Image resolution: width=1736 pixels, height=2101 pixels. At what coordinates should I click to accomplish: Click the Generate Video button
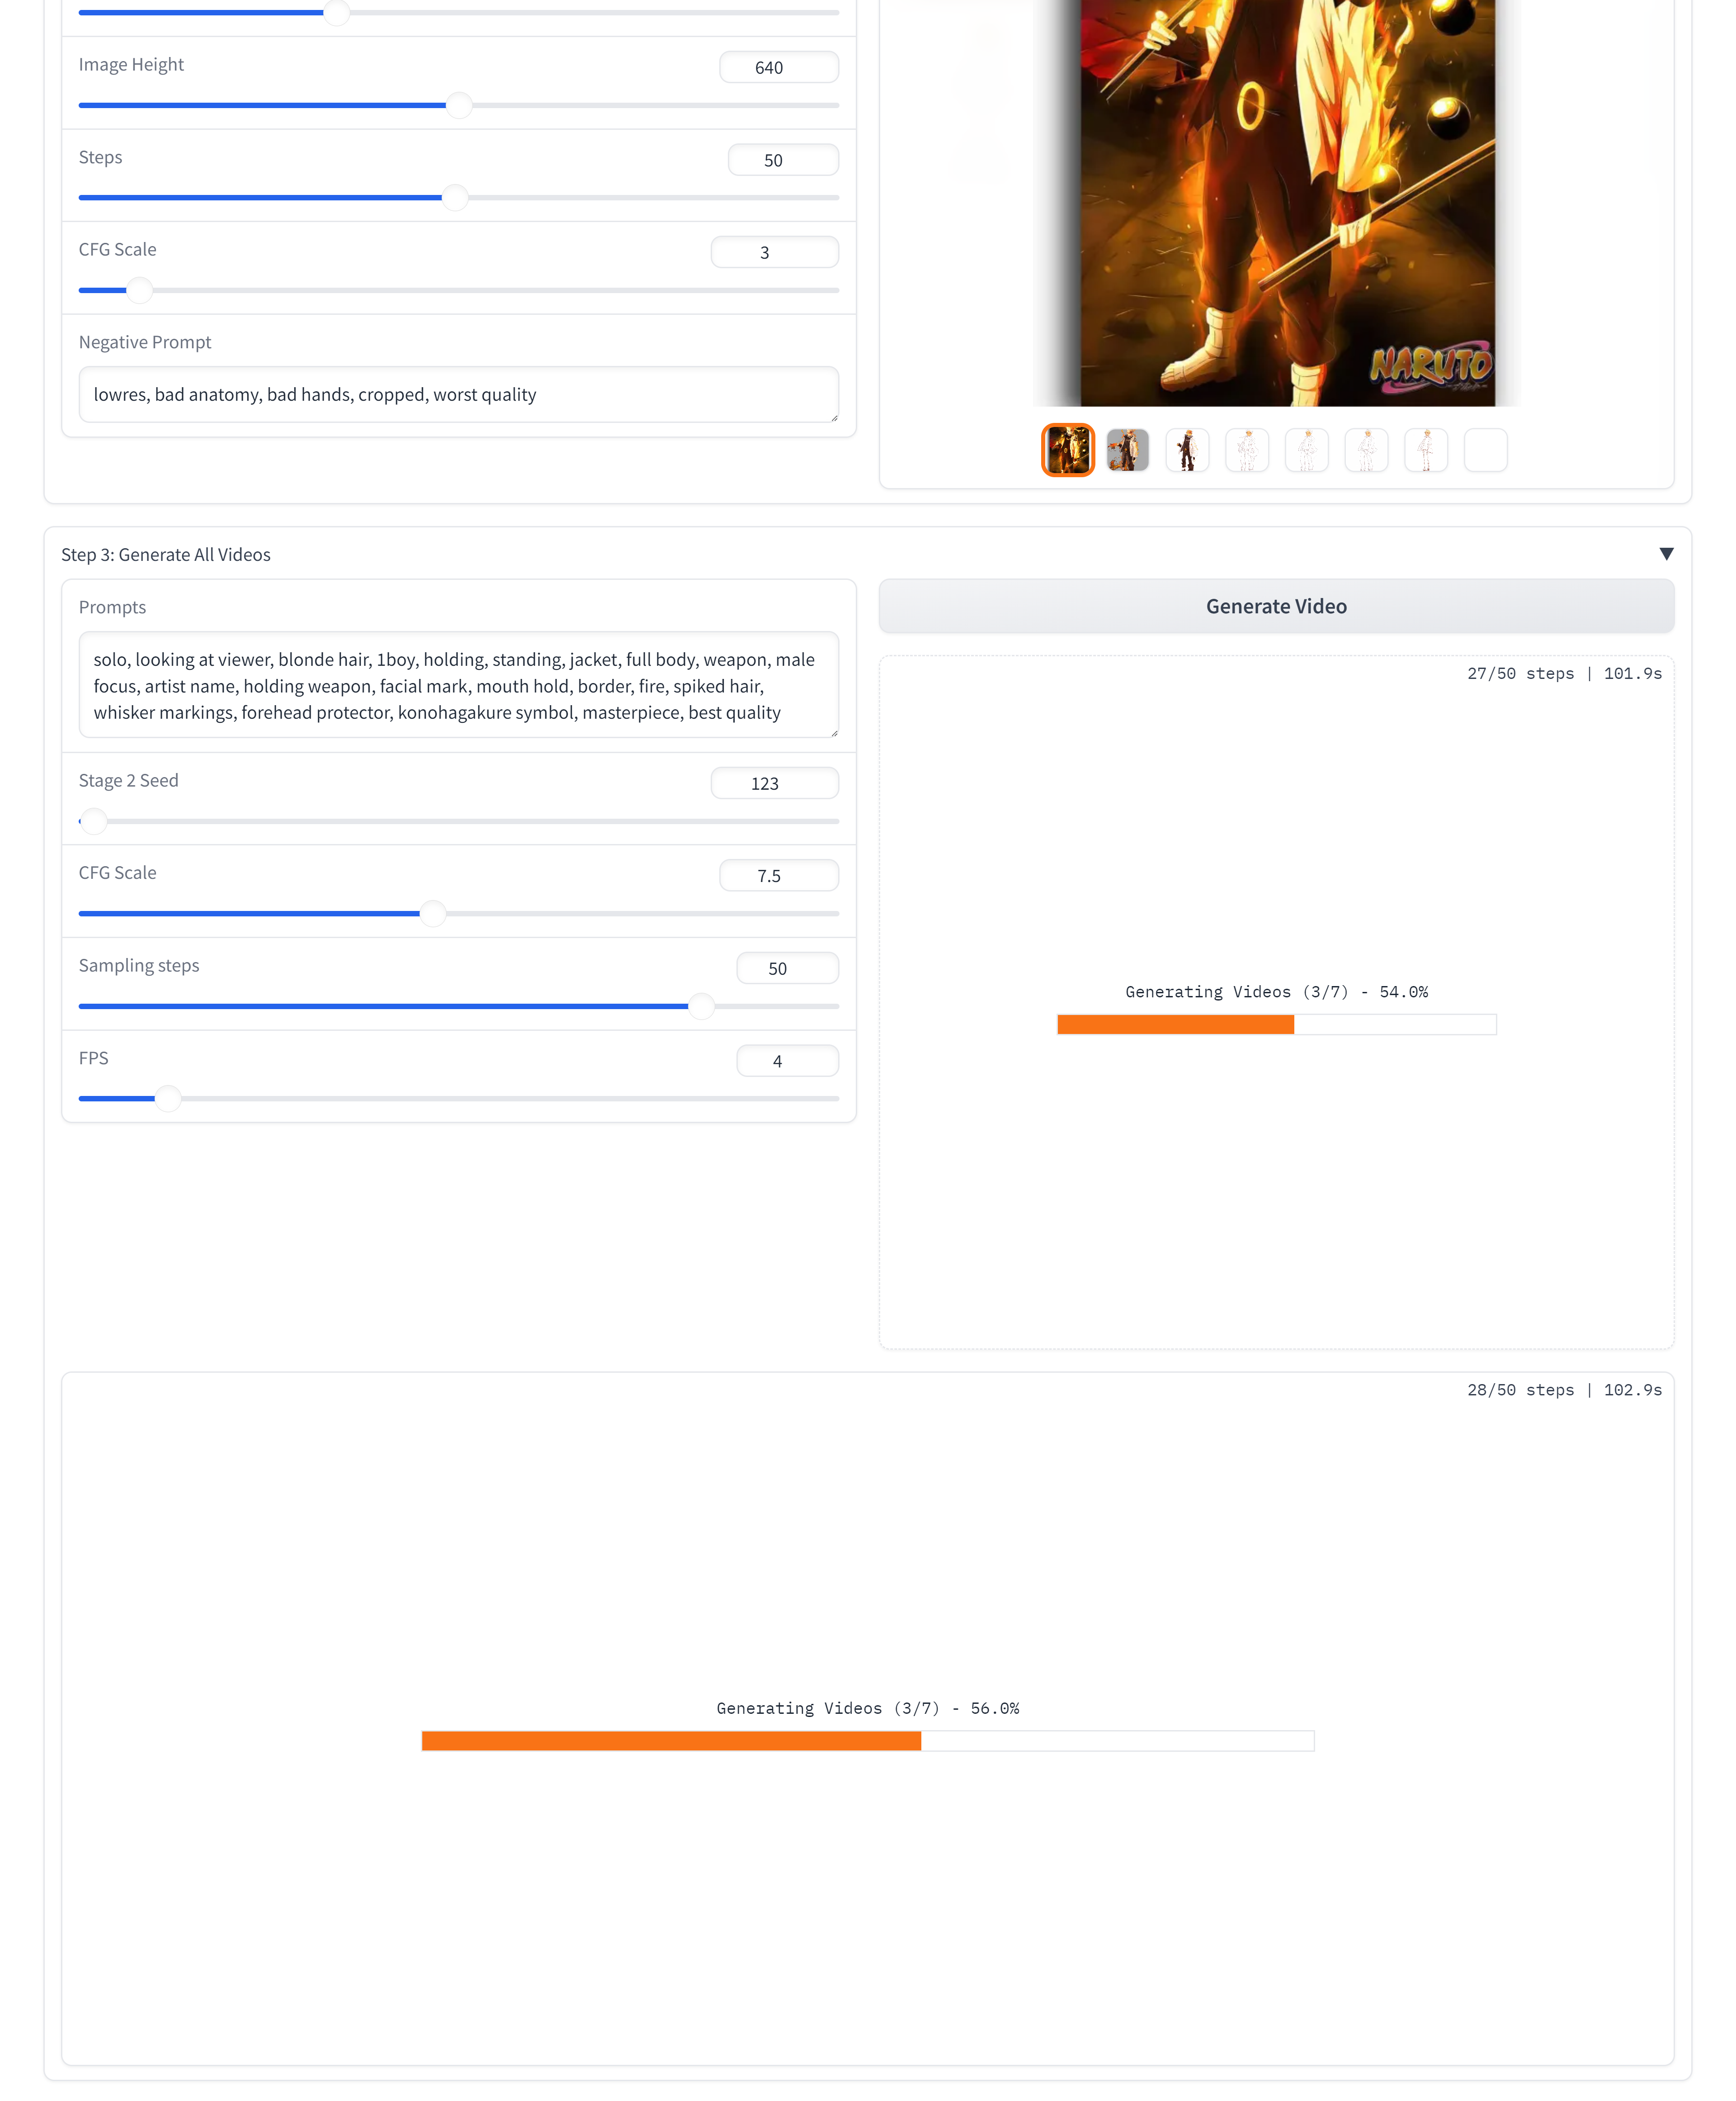(x=1275, y=605)
